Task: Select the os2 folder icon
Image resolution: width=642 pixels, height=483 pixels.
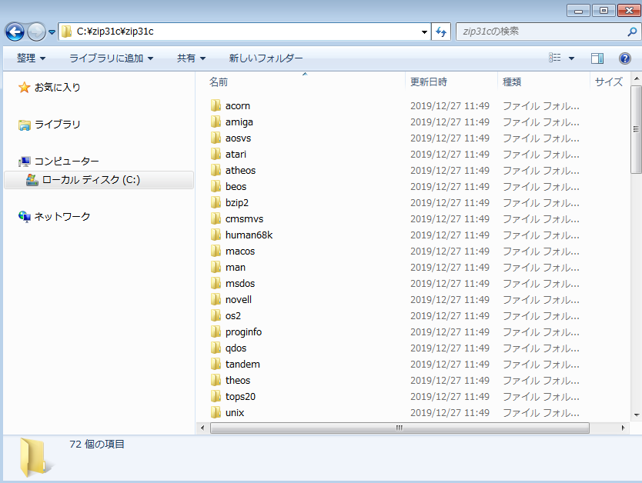Action: tap(216, 316)
